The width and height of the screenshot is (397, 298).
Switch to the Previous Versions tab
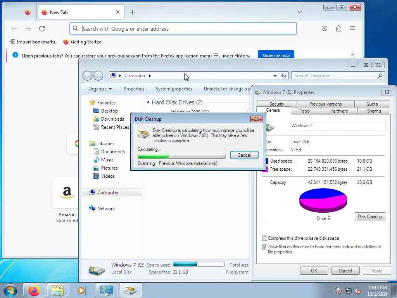point(325,104)
